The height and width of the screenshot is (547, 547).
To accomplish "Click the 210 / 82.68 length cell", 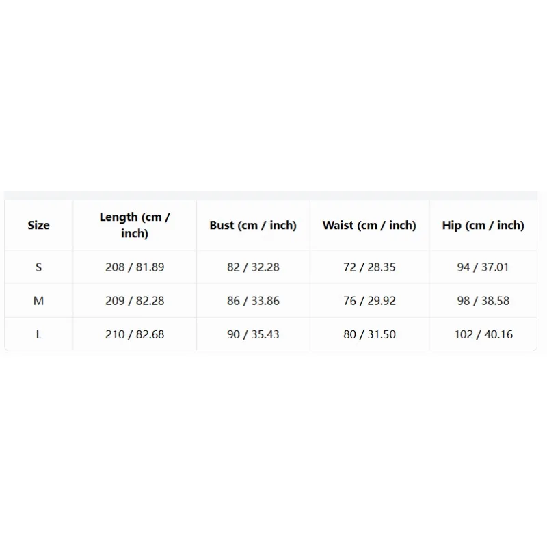I will pyautogui.click(x=135, y=334).
